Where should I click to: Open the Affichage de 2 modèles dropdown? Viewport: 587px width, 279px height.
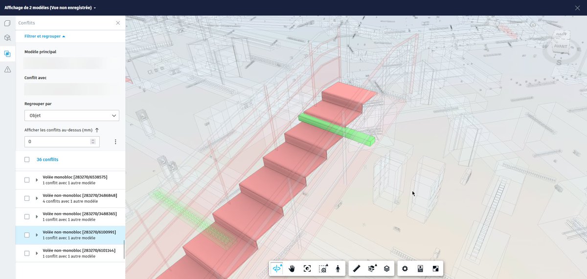50,8
